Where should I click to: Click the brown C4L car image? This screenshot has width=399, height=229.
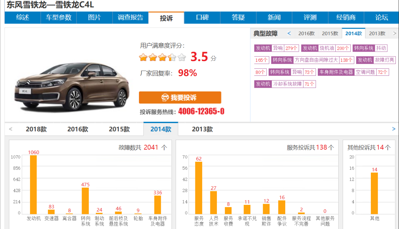pyautogui.click(x=72, y=86)
